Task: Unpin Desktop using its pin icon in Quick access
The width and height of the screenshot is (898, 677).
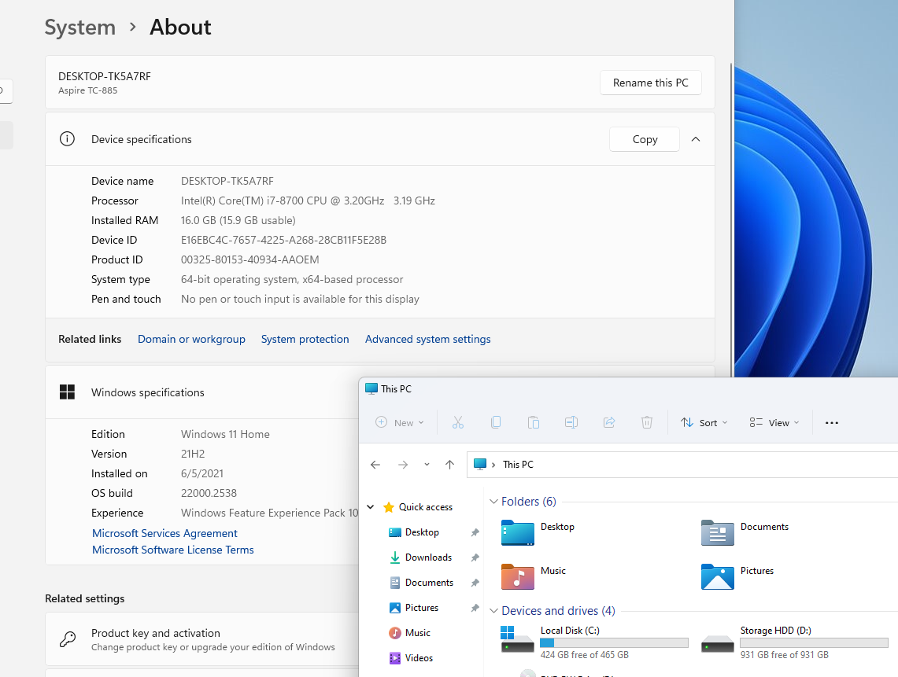Action: coord(475,532)
